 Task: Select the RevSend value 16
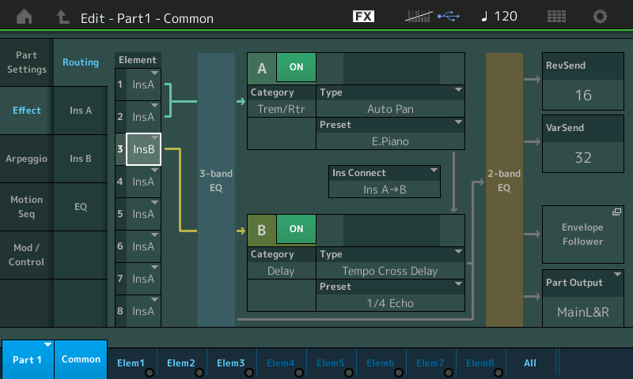[583, 96]
